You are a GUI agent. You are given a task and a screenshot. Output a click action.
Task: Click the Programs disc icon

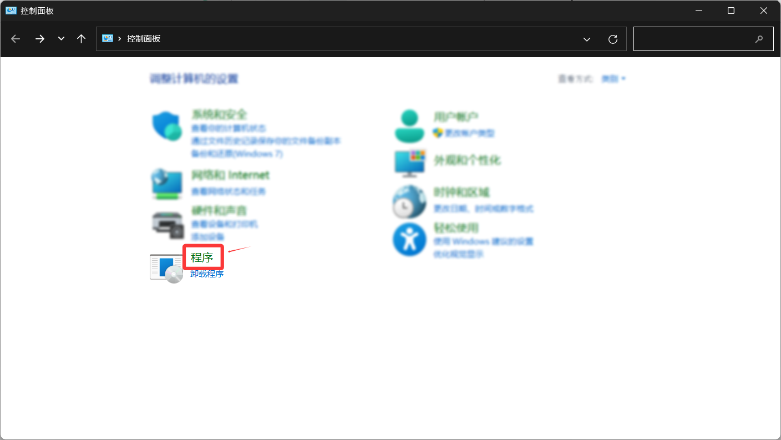(x=167, y=268)
